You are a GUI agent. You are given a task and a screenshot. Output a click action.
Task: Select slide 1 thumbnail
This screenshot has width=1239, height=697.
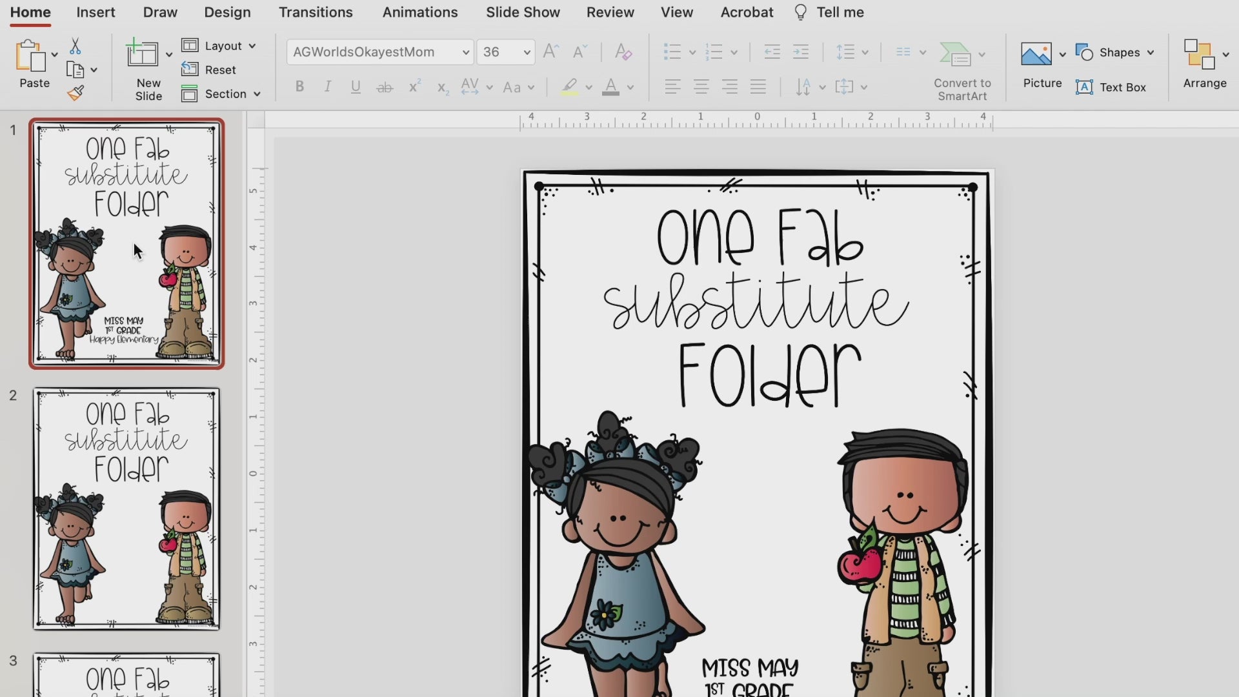[x=126, y=243]
